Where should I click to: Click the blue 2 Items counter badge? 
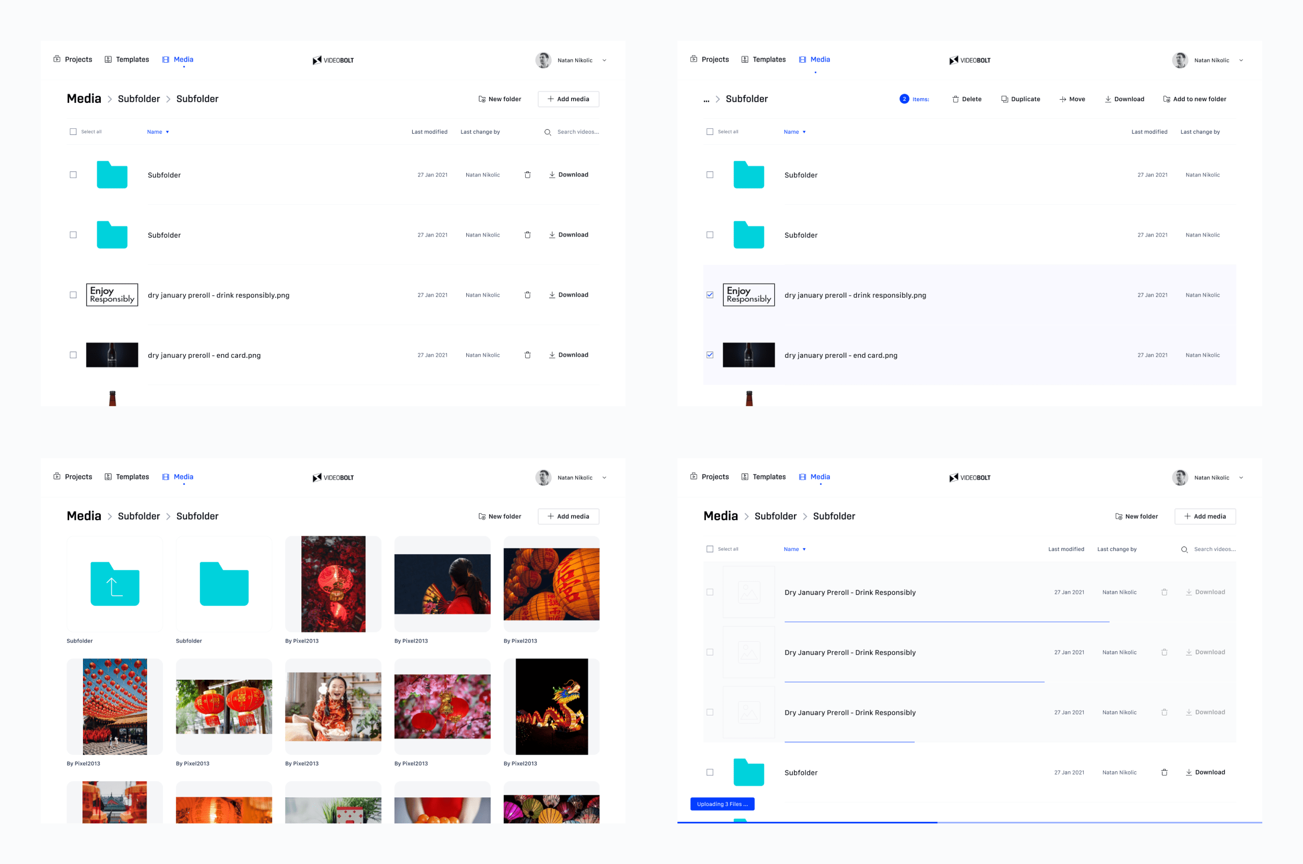(904, 99)
